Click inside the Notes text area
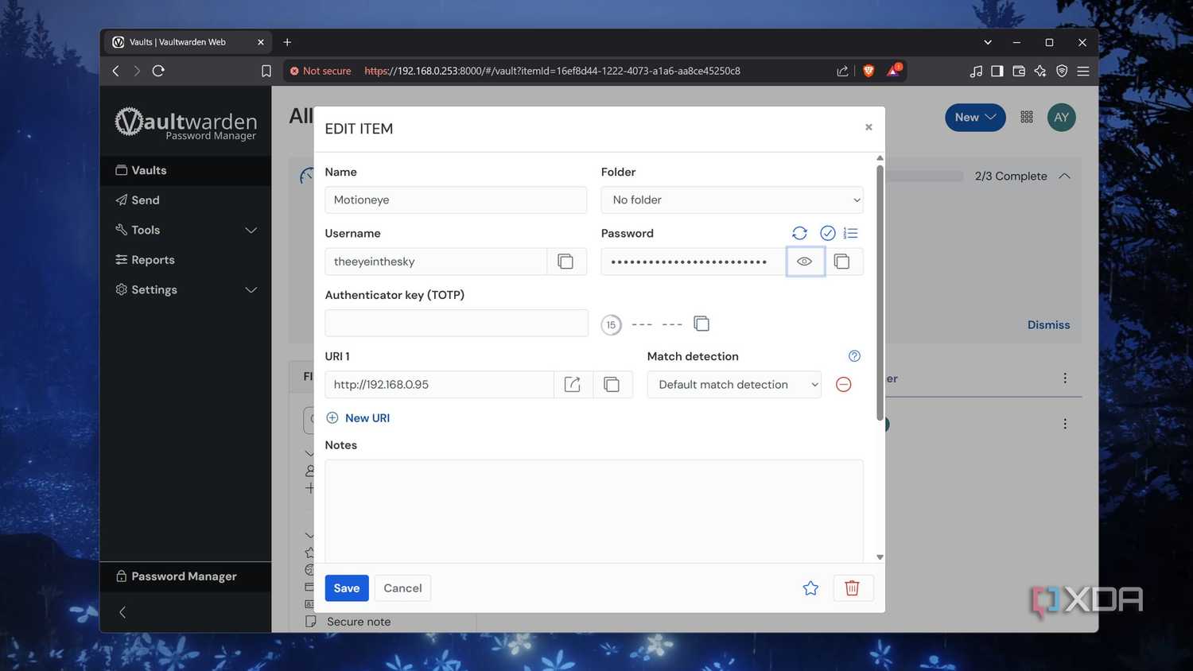1193x671 pixels. coord(594,511)
